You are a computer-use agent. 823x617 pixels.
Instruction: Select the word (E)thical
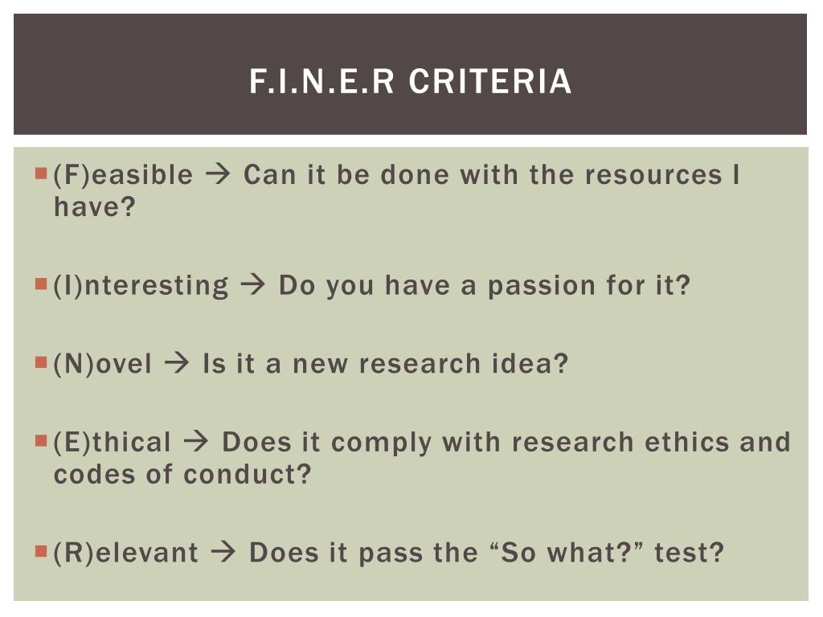tap(113, 443)
